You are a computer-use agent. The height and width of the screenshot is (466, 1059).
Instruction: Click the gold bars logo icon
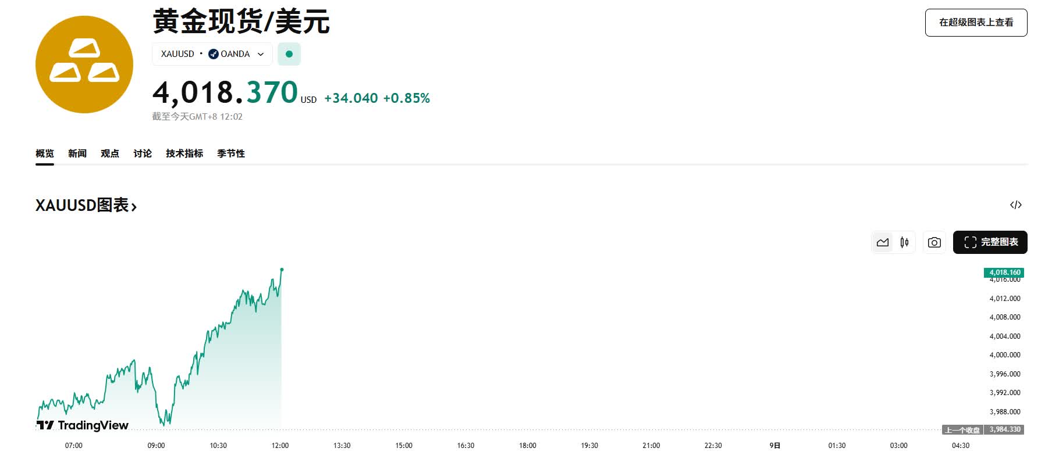point(84,64)
